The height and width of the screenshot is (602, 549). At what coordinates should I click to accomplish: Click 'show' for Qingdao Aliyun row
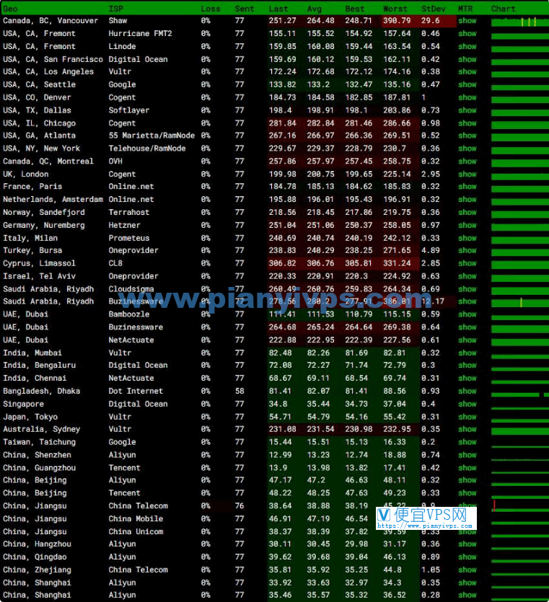[467, 557]
